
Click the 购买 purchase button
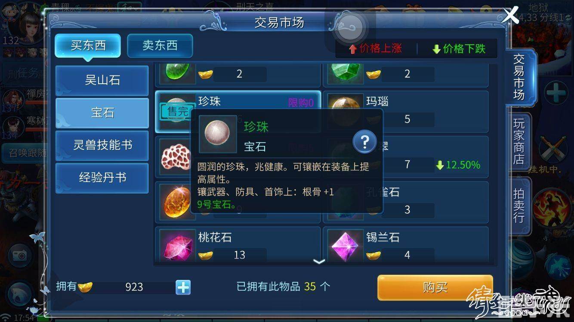[x=435, y=287]
